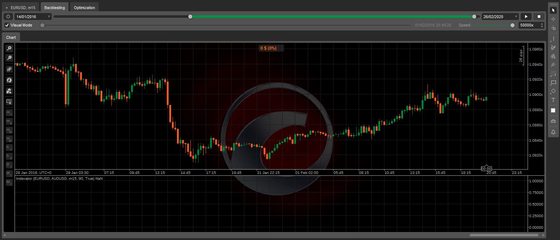Select the pencil freehand drawing tool
The width and height of the screenshot is (560, 240).
point(553,47)
